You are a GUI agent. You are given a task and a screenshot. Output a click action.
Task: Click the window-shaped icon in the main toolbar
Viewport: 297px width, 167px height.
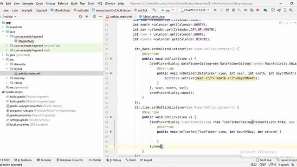click(x=273, y=10)
